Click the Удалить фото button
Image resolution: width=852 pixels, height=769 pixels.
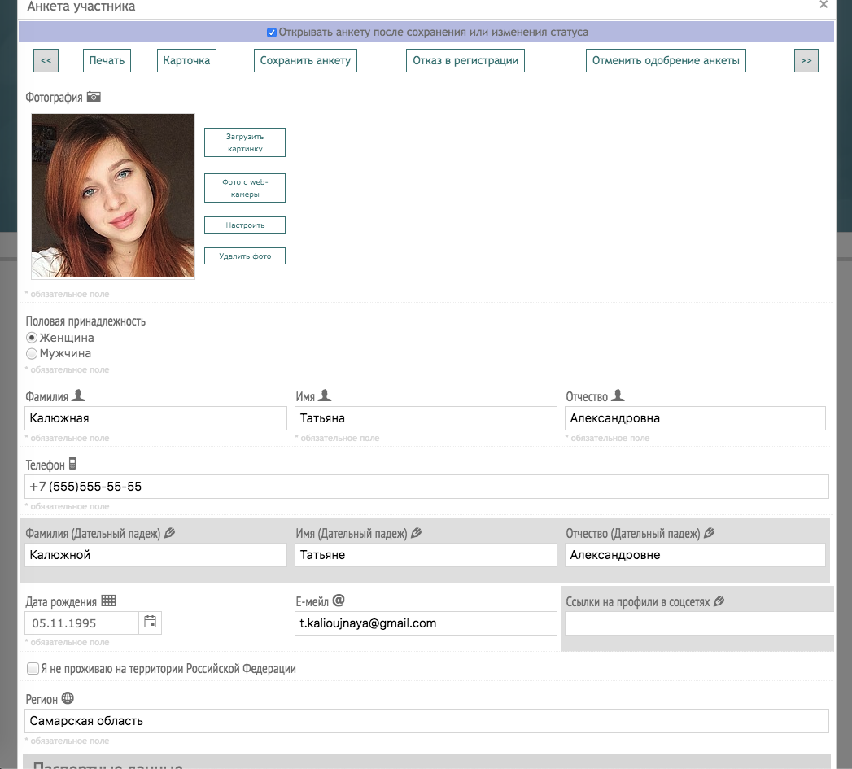pyautogui.click(x=244, y=256)
